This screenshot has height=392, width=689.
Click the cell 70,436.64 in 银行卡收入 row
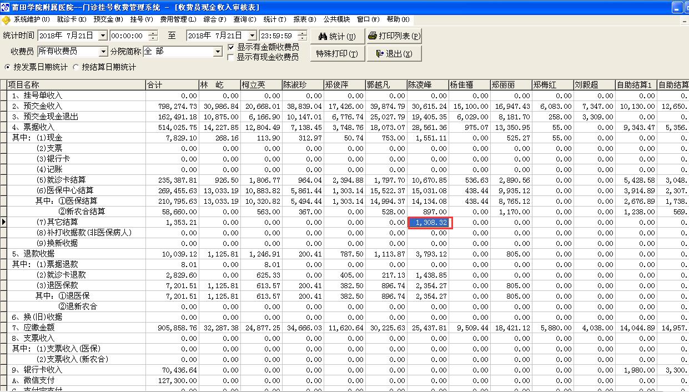tap(172, 370)
